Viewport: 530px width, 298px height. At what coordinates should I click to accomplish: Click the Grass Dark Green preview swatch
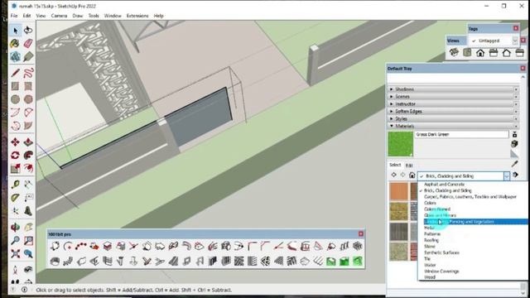coord(400,144)
